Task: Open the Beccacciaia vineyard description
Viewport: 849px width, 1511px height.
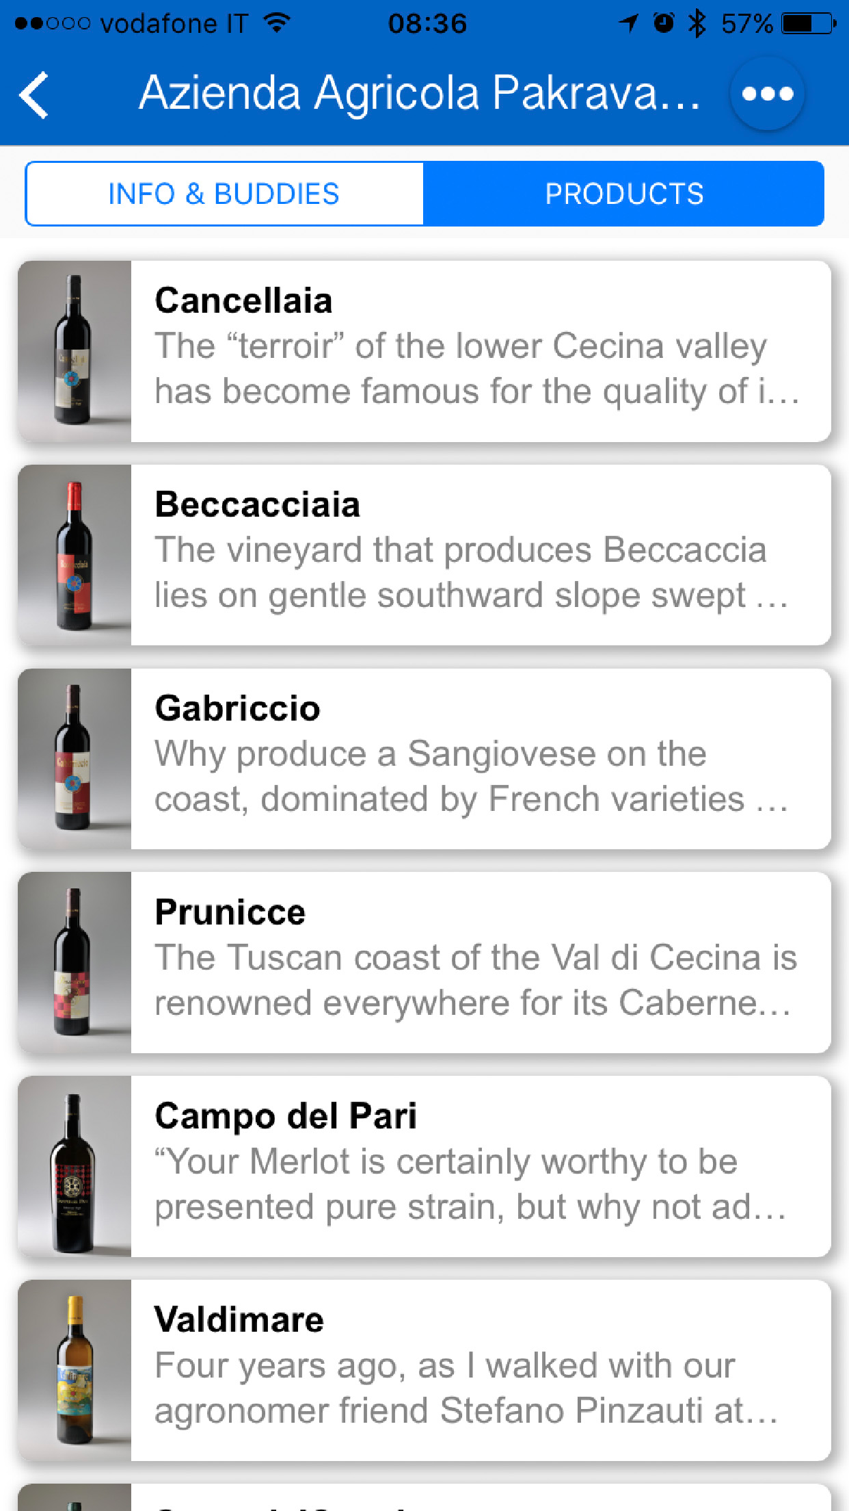Action: [x=470, y=573]
